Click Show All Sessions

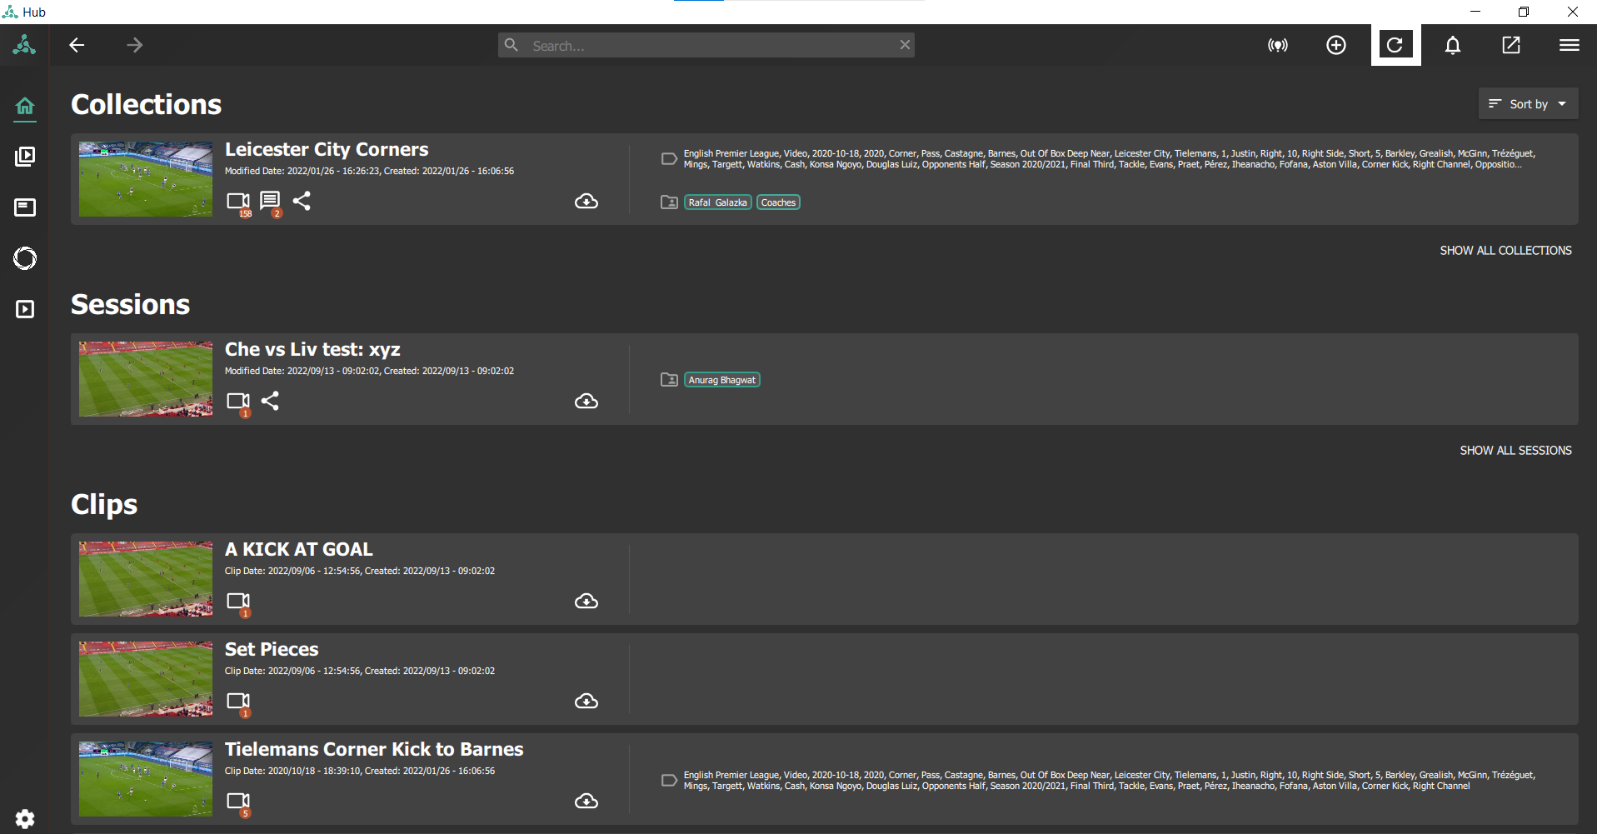(1515, 450)
